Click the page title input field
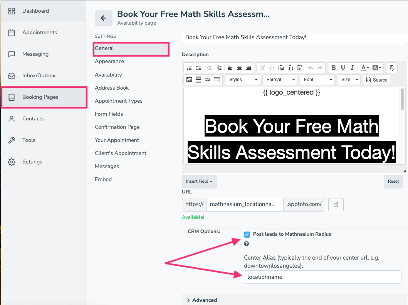 tap(294, 38)
